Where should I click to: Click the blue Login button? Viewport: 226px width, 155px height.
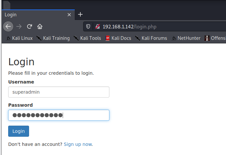(19, 131)
